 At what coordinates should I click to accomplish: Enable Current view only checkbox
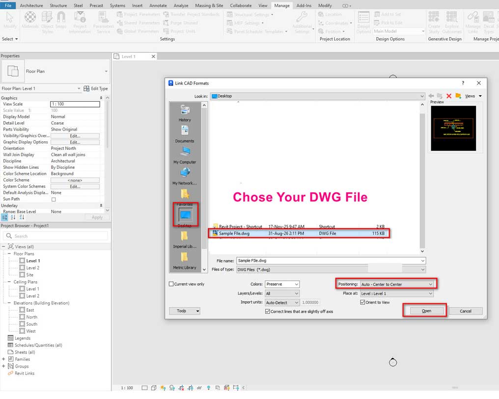[171, 284]
